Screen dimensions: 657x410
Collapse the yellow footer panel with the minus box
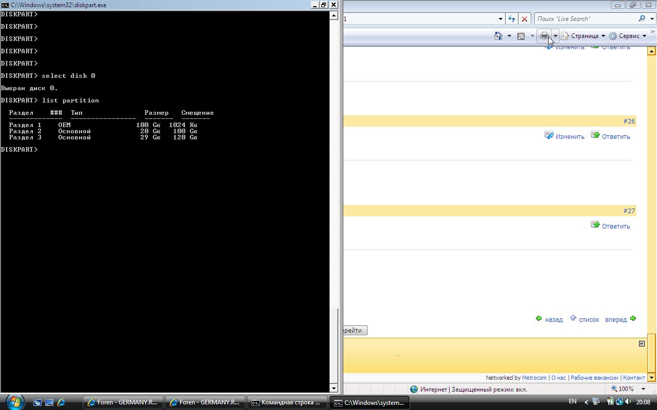pos(642,343)
